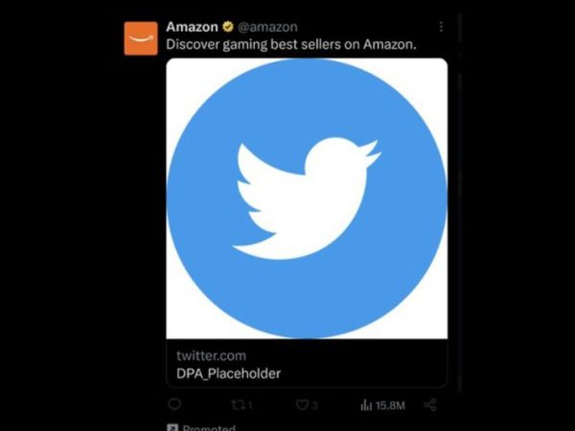Image resolution: width=575 pixels, height=431 pixels.
Task: Open the Amazon profile avatar
Action: [141, 38]
